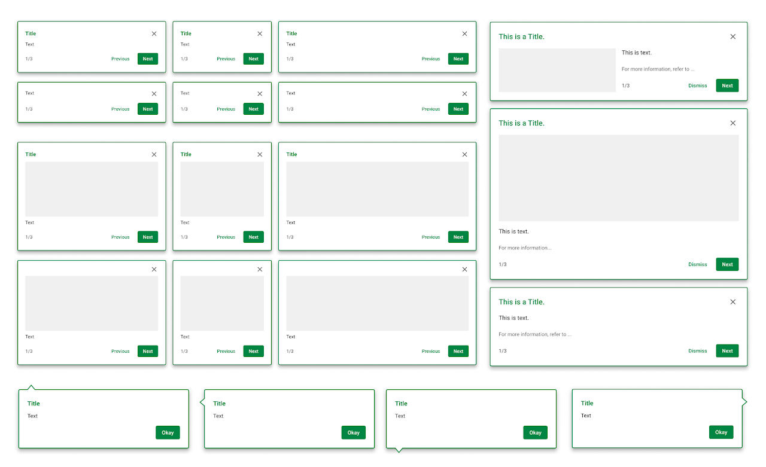Close the imageless "This is a Title." card
The height and width of the screenshot is (467, 766).
pos(733,302)
